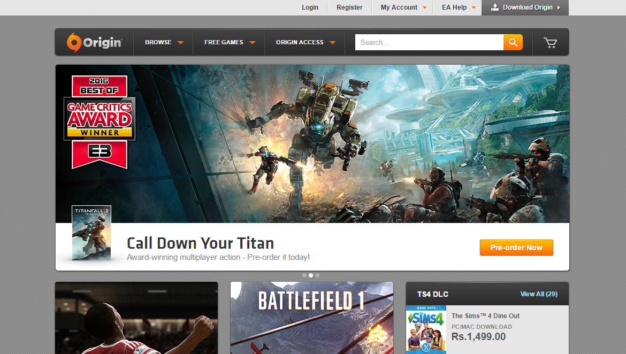
Task: Select the second carousel slide dot
Action: point(311,275)
